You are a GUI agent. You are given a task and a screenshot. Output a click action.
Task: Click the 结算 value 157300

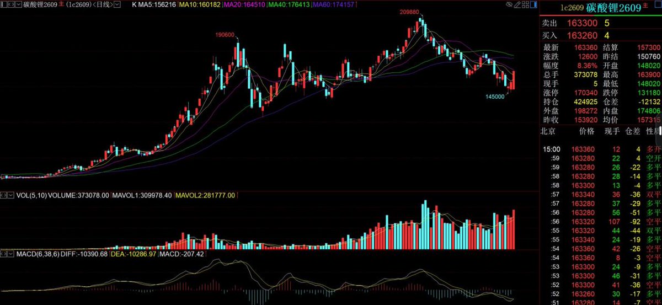(648, 48)
